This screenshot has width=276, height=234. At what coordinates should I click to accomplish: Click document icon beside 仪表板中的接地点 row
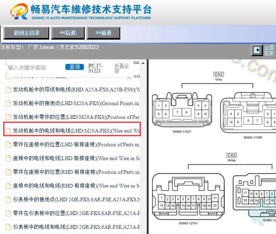click(8, 200)
